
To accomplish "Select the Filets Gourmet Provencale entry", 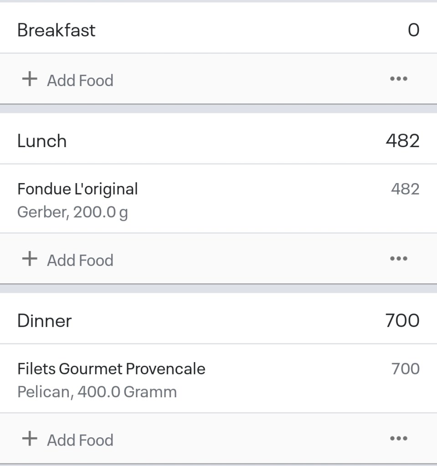I will coord(111,369).
